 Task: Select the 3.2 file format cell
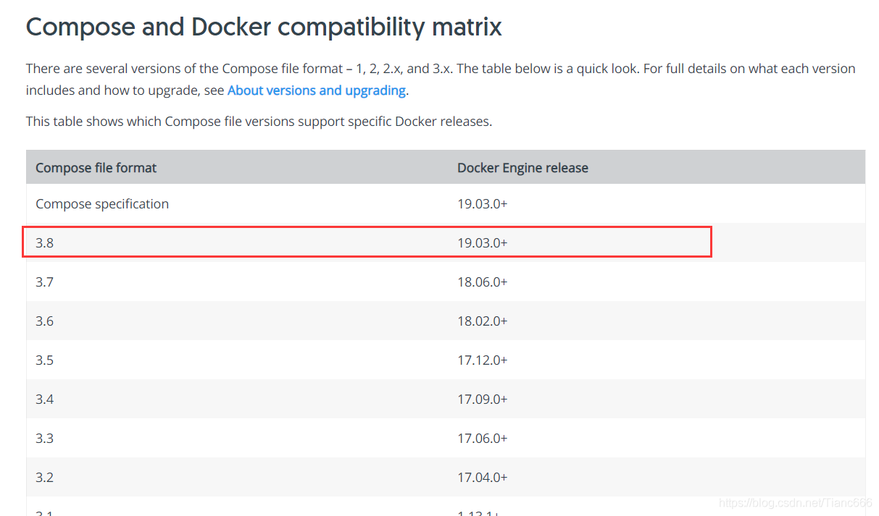45,477
